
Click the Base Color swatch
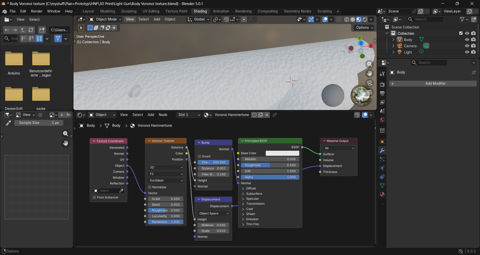click(282, 153)
